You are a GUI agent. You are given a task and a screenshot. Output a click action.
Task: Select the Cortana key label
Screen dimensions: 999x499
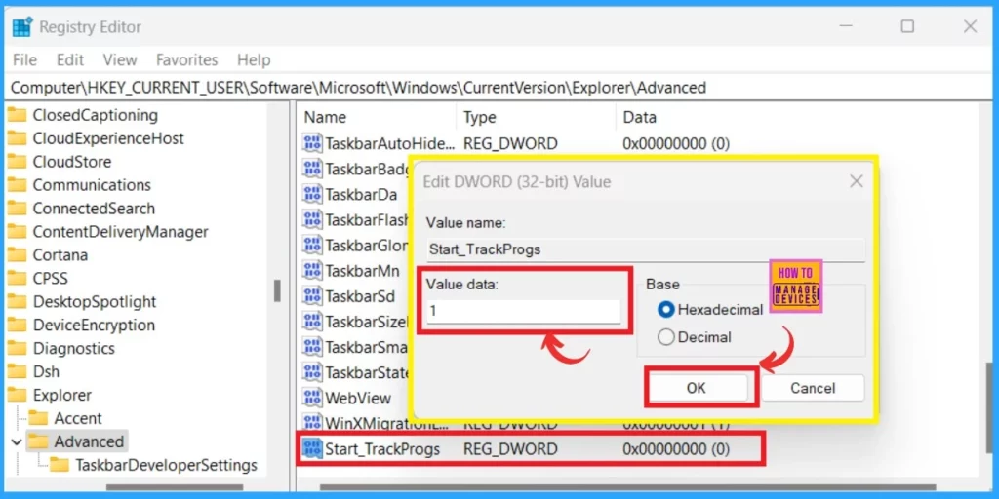(60, 255)
